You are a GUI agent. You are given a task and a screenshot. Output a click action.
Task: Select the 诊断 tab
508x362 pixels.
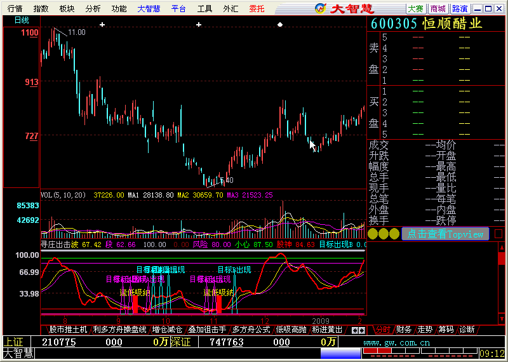click(467, 330)
